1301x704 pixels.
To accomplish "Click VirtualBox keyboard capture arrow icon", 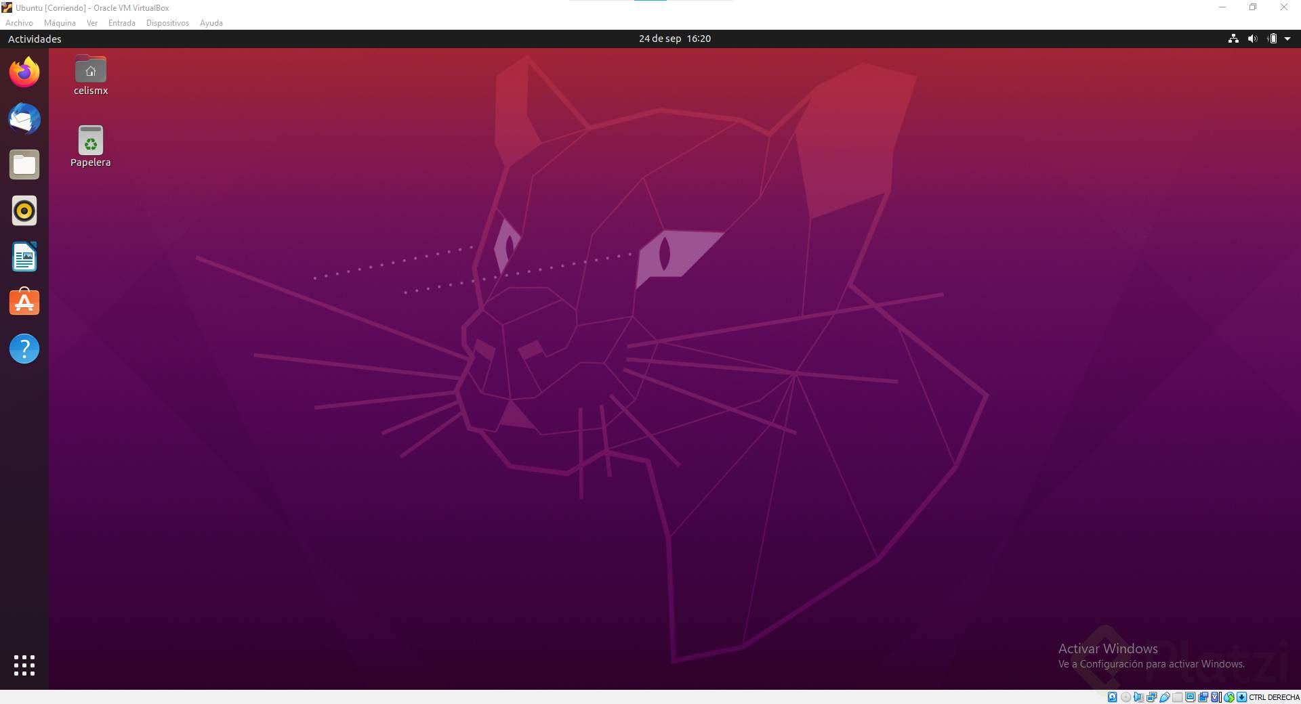I will 1241,697.
